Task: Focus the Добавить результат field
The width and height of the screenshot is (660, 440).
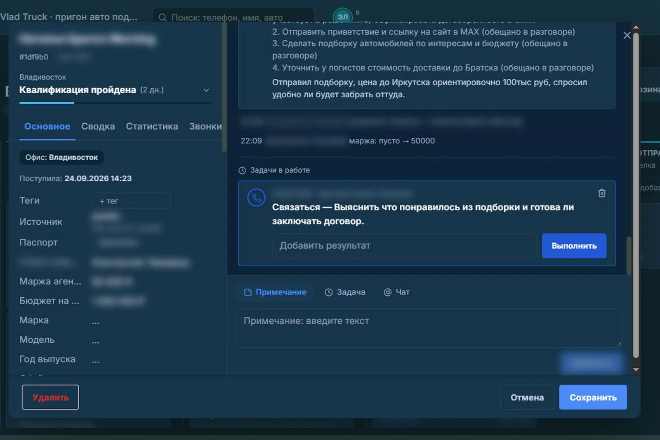Action: (x=404, y=246)
